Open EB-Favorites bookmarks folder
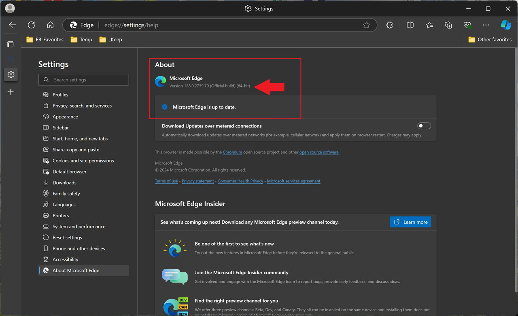 pos(45,40)
